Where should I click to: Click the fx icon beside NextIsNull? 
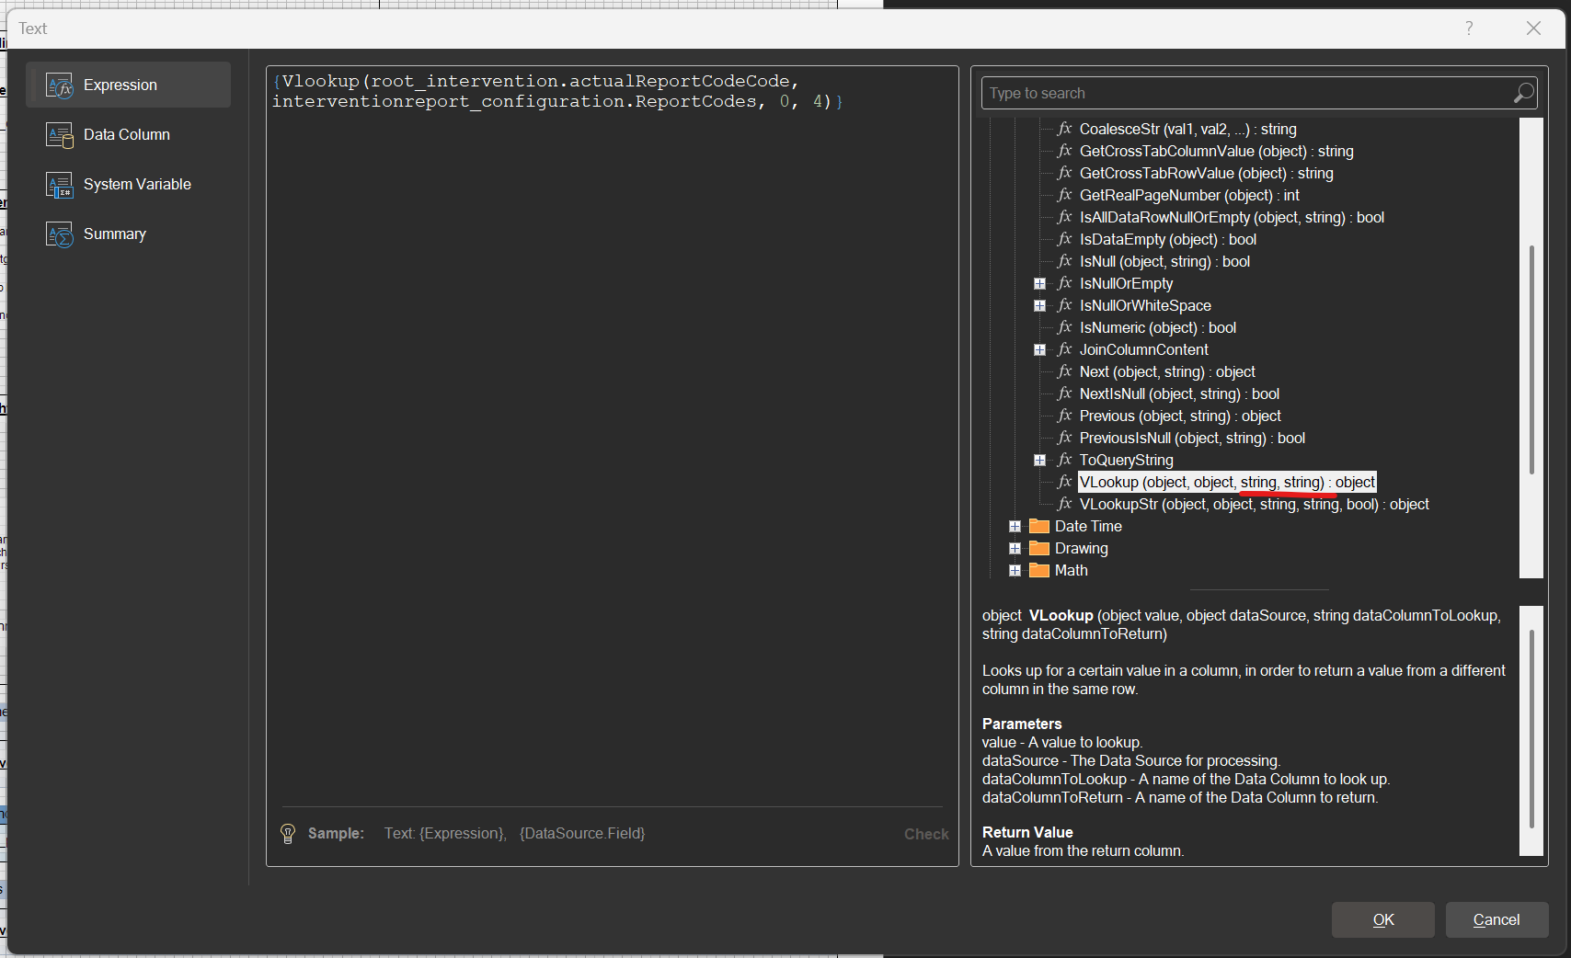coord(1065,393)
